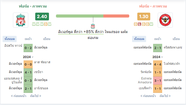
Task: Select Brentford's เยือน away tab
Action: click(x=176, y=39)
